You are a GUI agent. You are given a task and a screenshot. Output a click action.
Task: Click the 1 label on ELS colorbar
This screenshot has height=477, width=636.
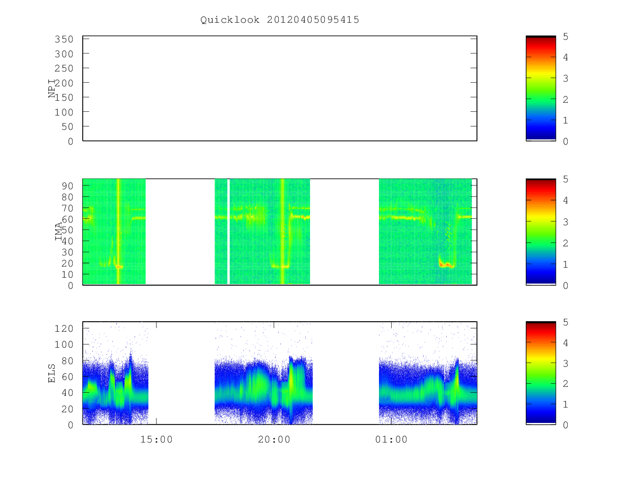coord(566,405)
